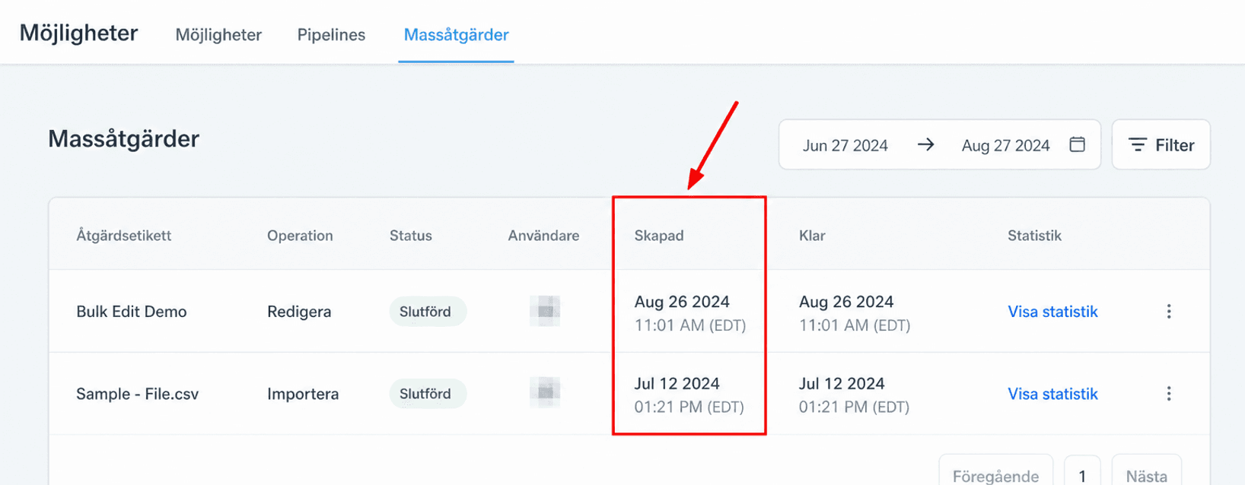
Task: Click the Aug 27 2024 end date
Action: click(x=1005, y=145)
